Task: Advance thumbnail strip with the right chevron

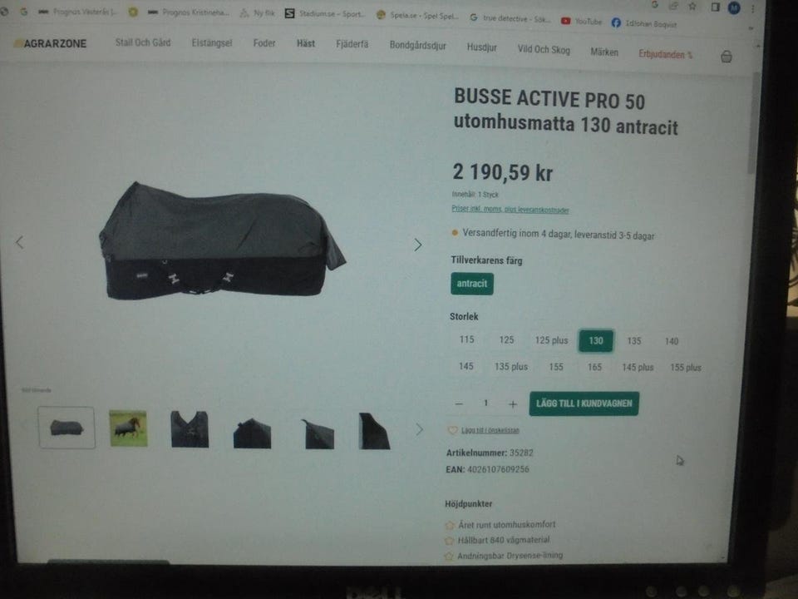Action: pyautogui.click(x=419, y=429)
